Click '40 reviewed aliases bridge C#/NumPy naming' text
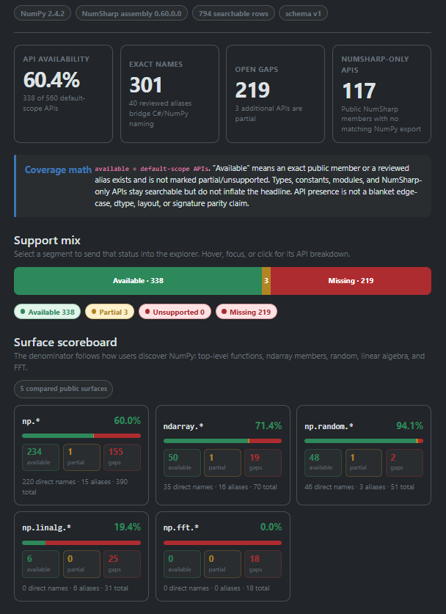446x614 pixels. [x=160, y=114]
